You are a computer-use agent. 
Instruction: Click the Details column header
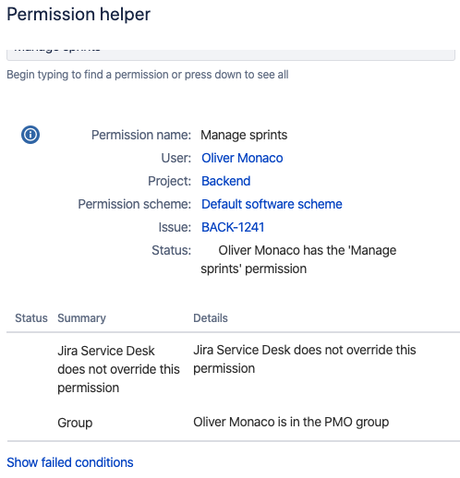point(211,318)
